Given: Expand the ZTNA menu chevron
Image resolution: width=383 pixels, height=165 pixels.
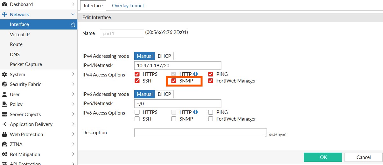Looking at the screenshot, I should pyautogui.click(x=73, y=144).
